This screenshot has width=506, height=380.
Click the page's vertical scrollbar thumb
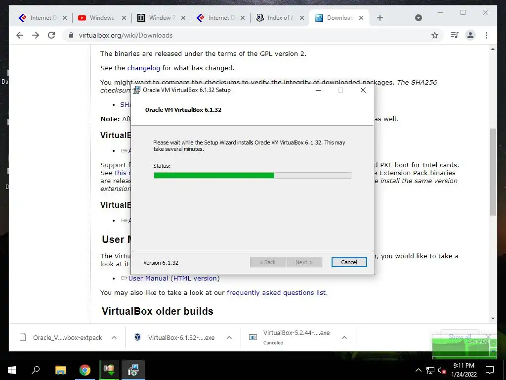click(493, 172)
